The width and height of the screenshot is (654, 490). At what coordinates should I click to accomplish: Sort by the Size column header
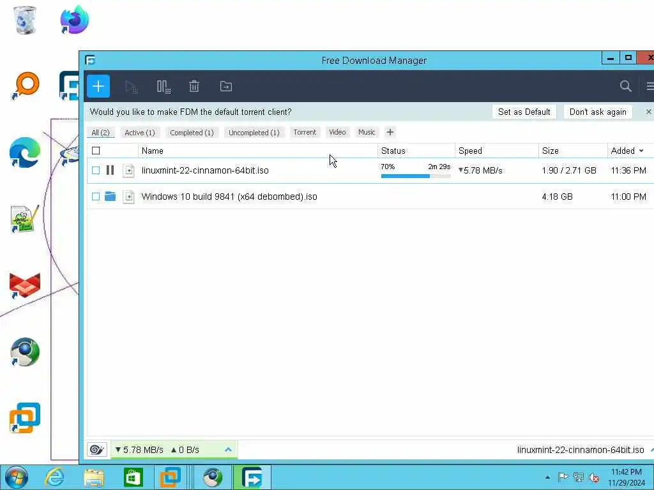coord(573,151)
